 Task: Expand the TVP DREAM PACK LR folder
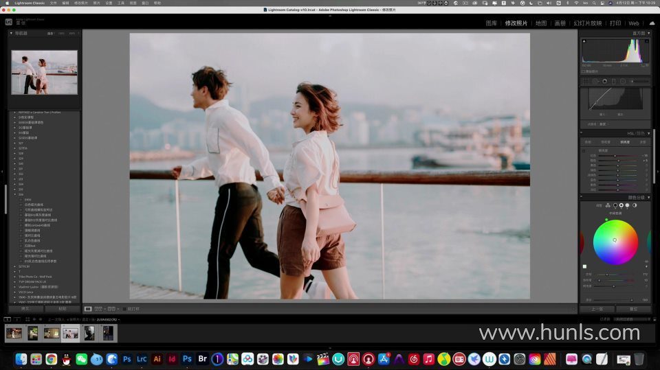coord(15,281)
